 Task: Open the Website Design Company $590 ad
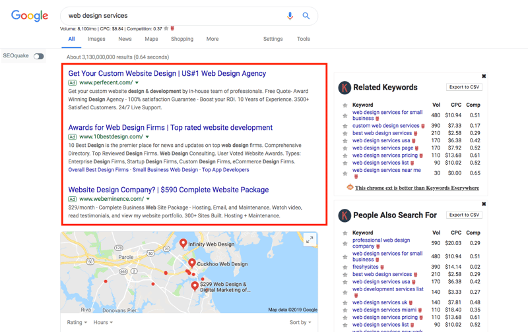pos(168,190)
